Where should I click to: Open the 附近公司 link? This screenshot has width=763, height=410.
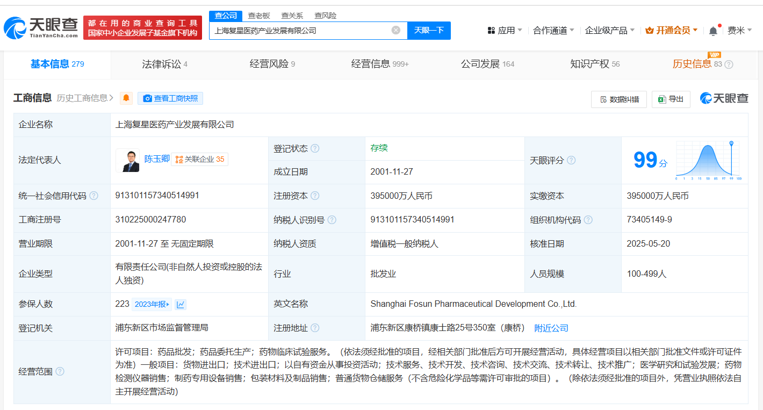(550, 327)
